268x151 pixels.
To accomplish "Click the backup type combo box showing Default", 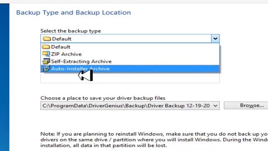I will (x=130, y=39).
